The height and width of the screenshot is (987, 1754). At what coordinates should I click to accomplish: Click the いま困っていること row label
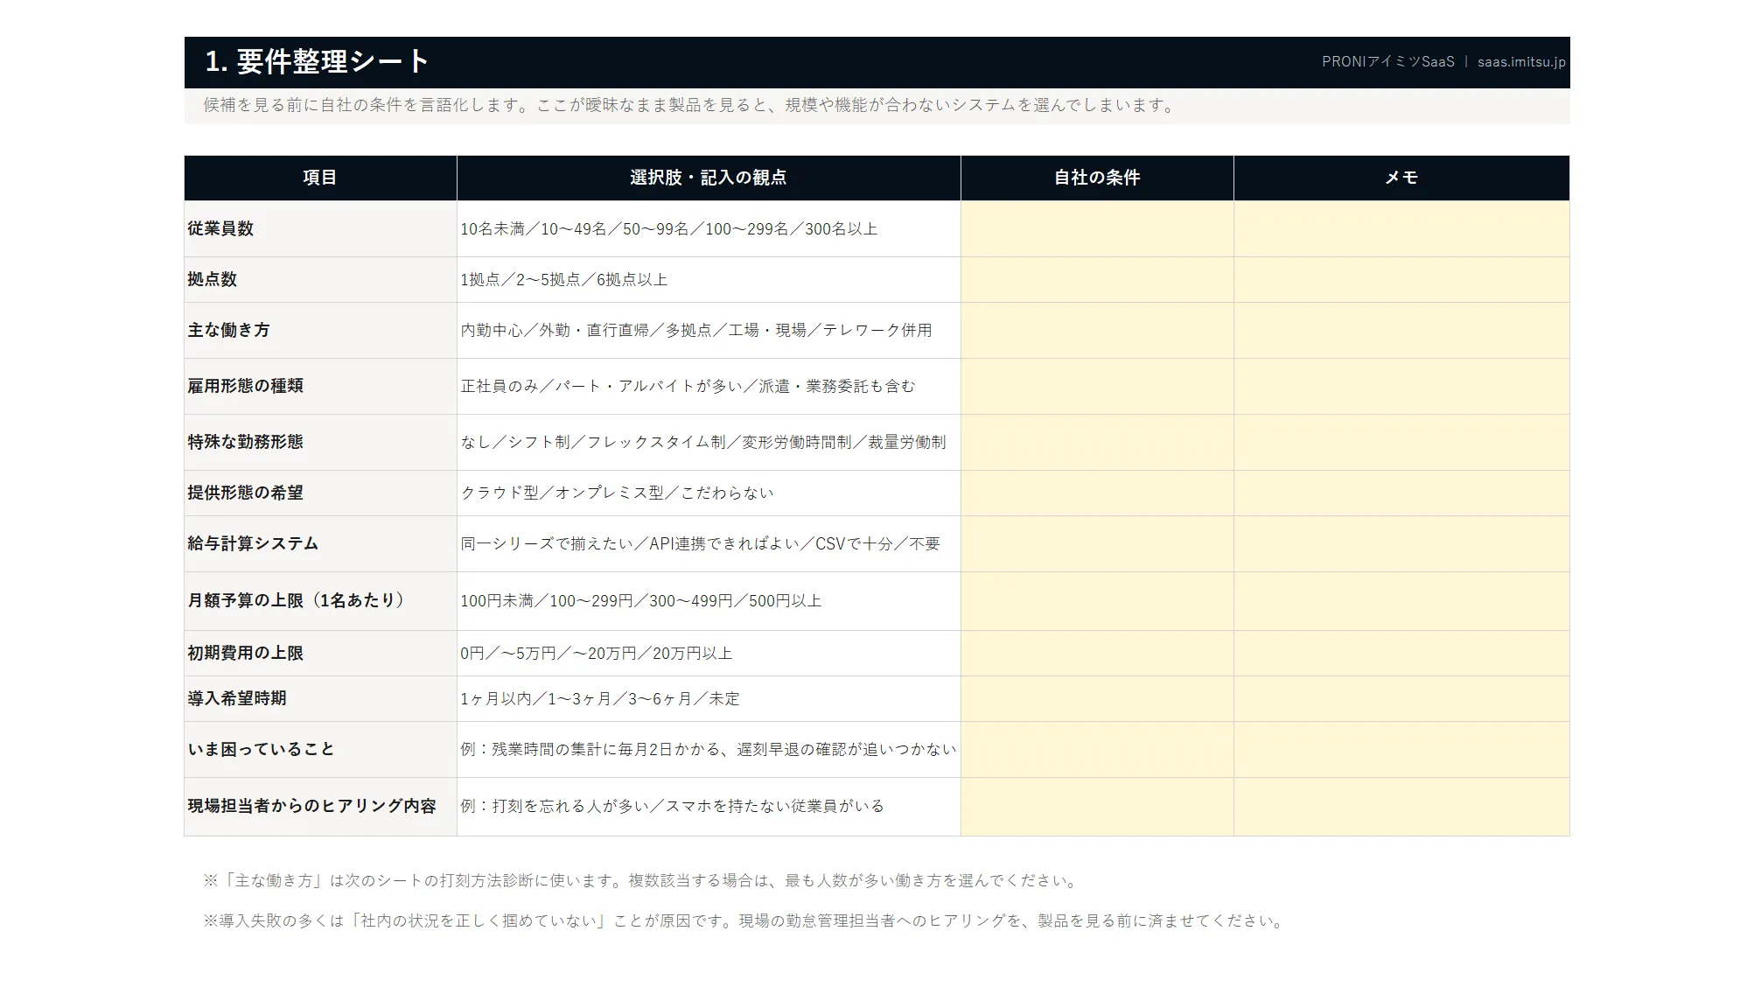pos(262,749)
